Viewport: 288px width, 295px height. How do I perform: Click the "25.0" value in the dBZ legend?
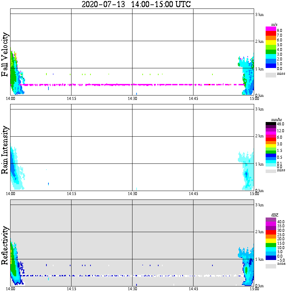tap(281, 235)
